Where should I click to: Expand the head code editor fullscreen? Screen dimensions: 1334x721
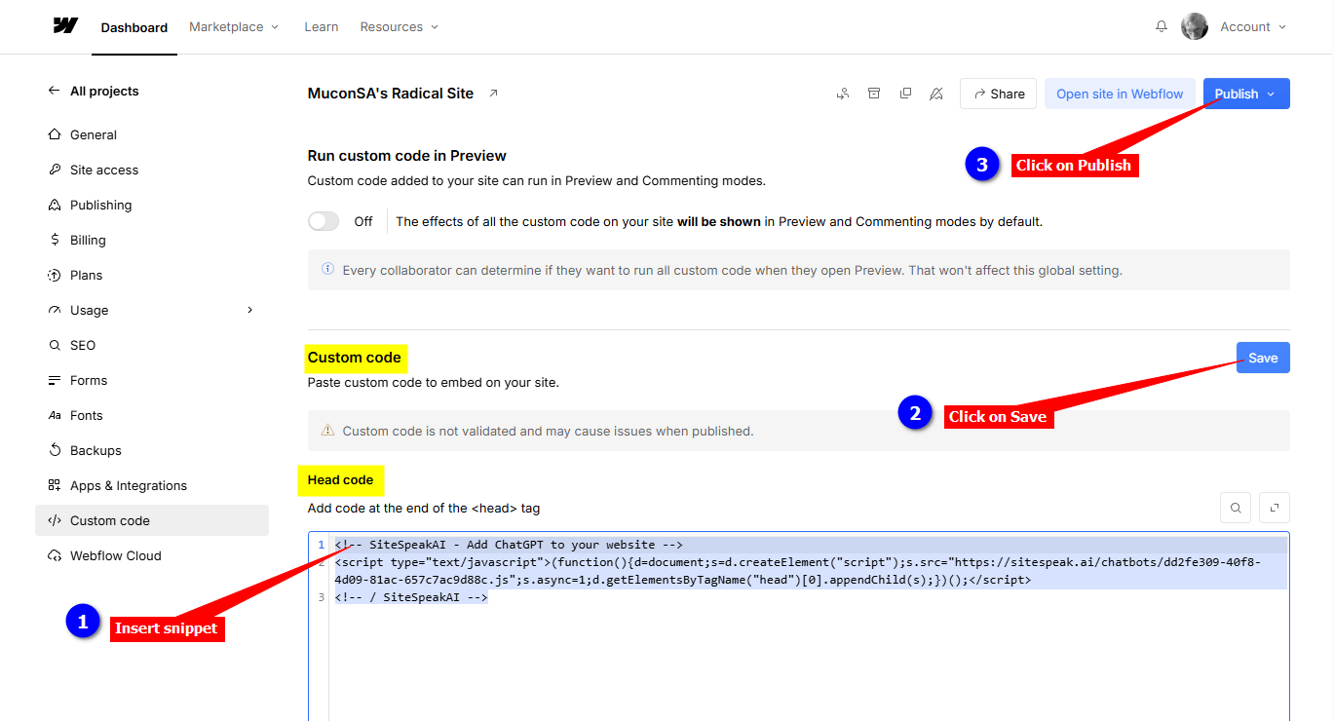(1275, 508)
